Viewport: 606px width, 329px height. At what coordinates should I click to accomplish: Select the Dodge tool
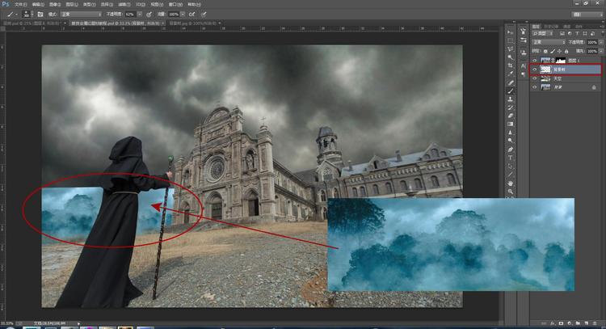[510, 141]
